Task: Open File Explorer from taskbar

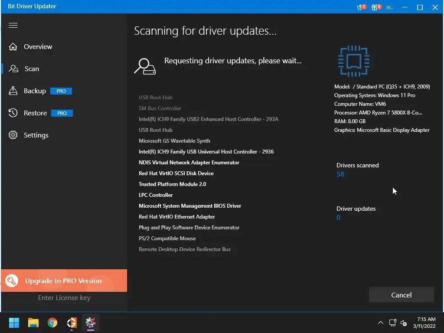Action: [33, 323]
